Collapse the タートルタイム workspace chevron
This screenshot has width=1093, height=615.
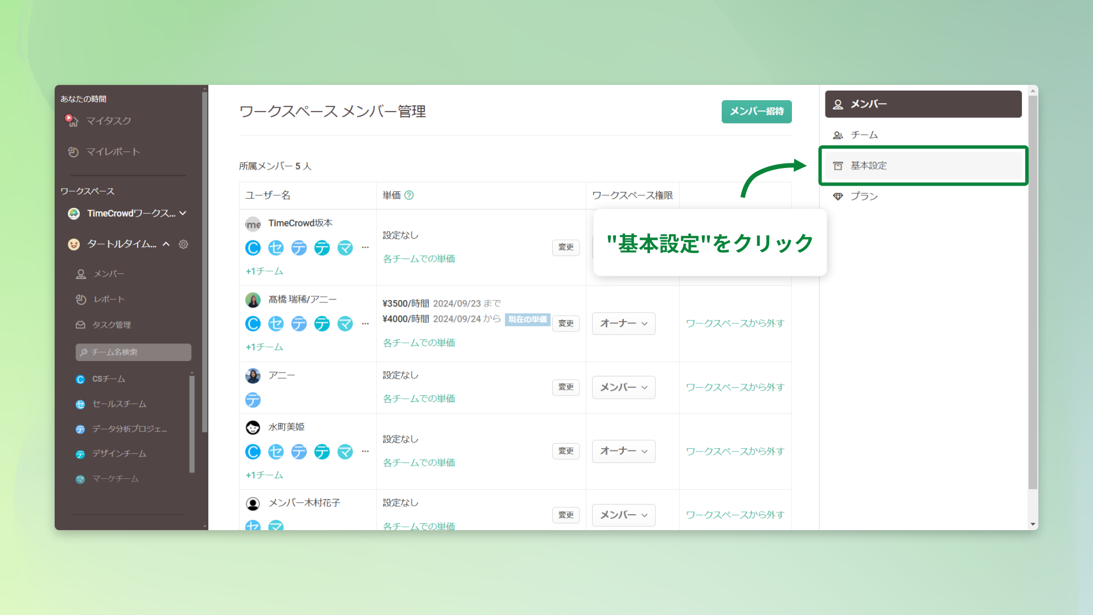[166, 244]
